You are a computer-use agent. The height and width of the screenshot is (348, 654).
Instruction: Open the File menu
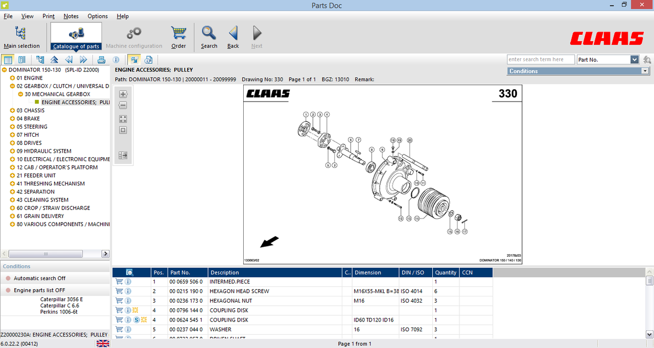tap(8, 16)
